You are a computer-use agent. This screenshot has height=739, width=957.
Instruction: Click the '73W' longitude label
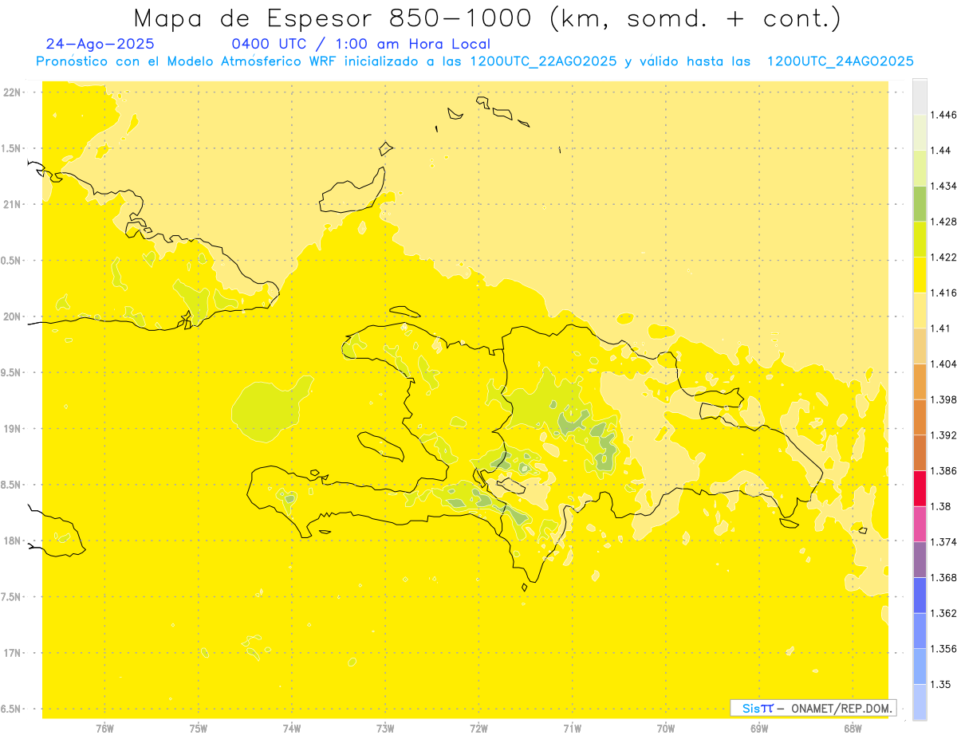click(x=385, y=728)
